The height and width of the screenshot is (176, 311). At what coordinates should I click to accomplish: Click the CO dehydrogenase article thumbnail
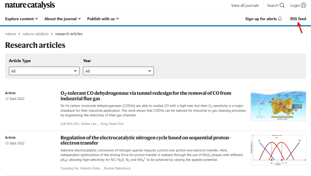(x=278, y=105)
